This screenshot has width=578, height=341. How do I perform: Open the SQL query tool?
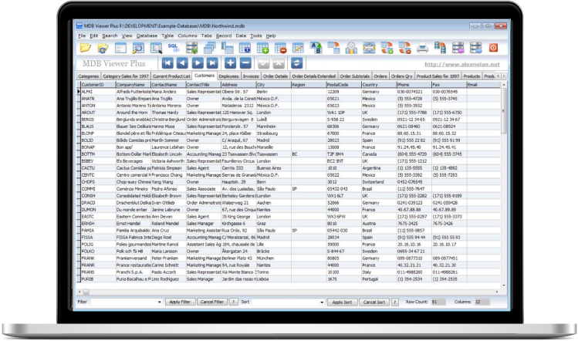click(173, 48)
